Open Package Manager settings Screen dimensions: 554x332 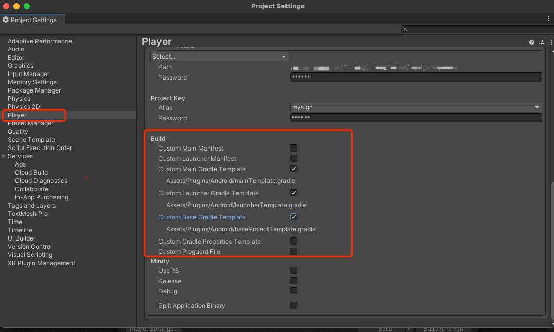coord(34,90)
